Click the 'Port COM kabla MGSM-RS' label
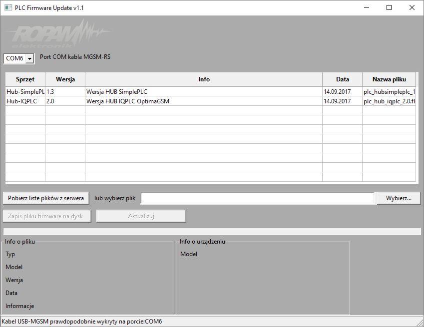This screenshot has height=327, width=424. (x=75, y=57)
